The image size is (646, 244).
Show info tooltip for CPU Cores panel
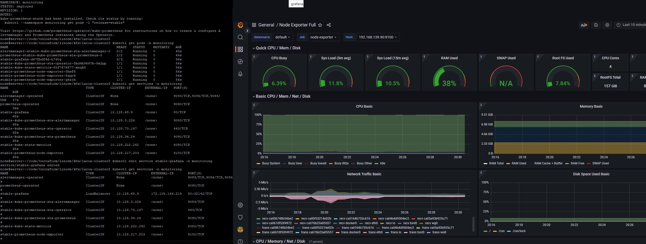(595, 56)
